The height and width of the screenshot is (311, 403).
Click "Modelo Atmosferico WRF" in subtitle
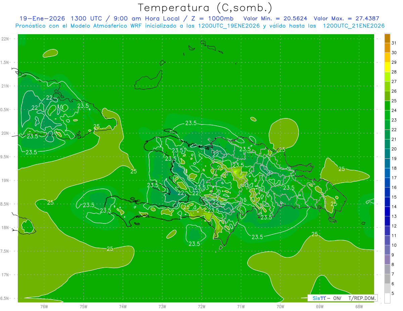105,26
